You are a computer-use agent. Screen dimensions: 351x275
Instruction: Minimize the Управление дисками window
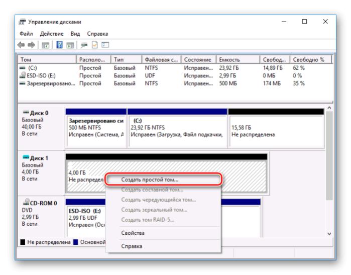(284, 22)
